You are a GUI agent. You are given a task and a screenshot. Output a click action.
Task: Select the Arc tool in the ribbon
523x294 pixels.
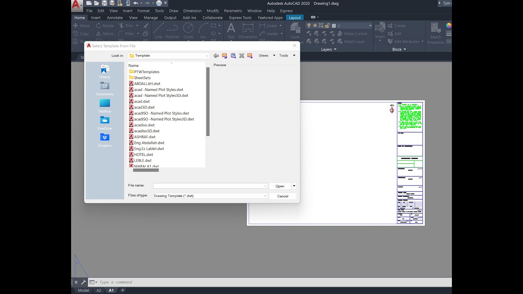pos(203,31)
